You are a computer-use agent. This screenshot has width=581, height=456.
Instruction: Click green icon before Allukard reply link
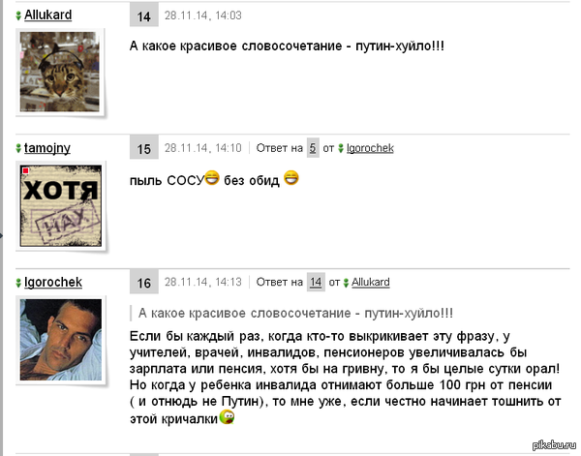[346, 283]
